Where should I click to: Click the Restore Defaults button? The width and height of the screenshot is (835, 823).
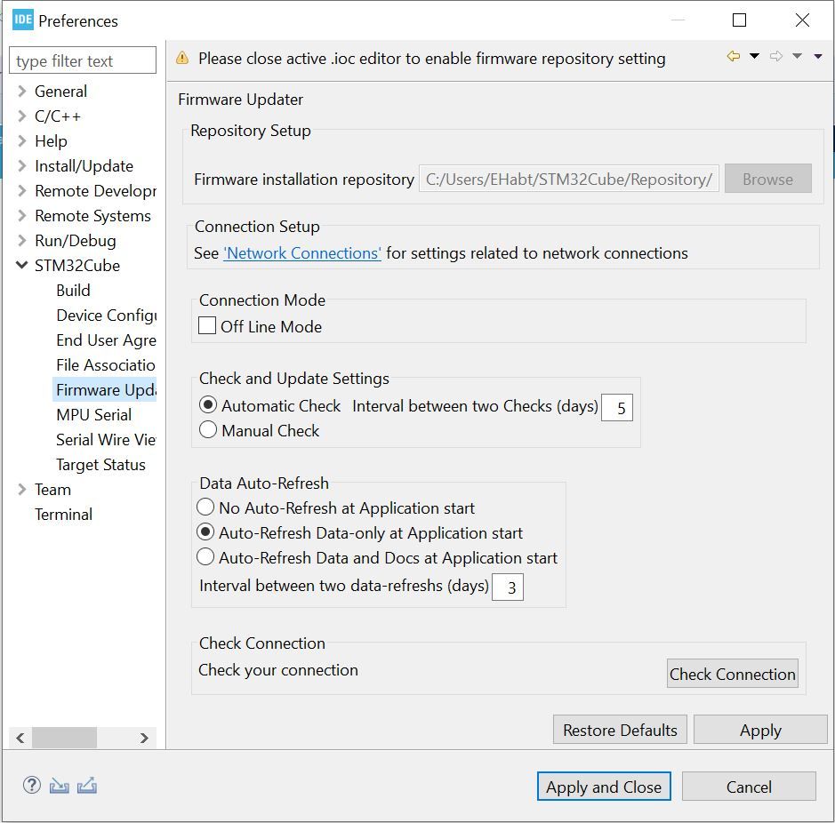coord(620,730)
